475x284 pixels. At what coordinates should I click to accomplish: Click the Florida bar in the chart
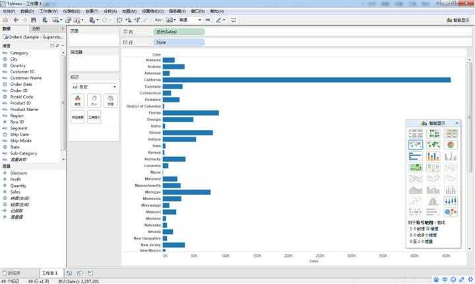191,113
